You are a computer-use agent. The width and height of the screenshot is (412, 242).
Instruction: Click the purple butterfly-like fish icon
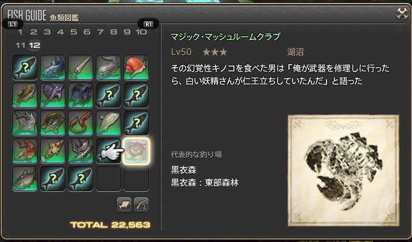point(53,95)
